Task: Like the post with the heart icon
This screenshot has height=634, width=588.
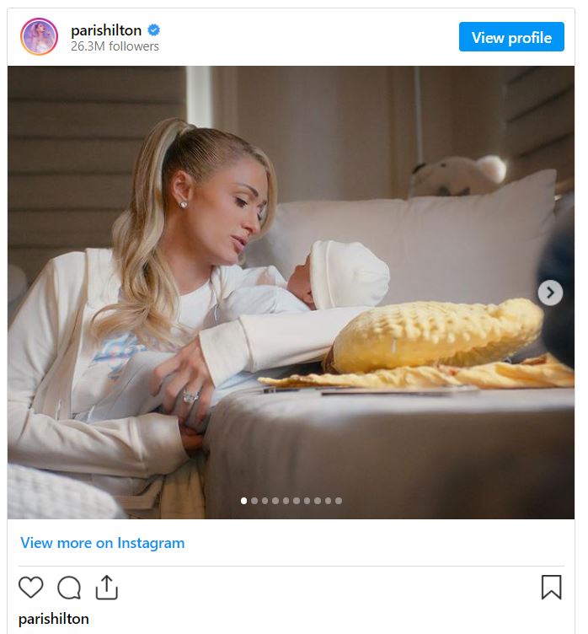Action: (31, 587)
